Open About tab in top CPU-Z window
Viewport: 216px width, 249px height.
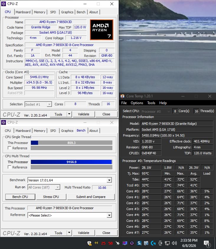pos(94,12)
